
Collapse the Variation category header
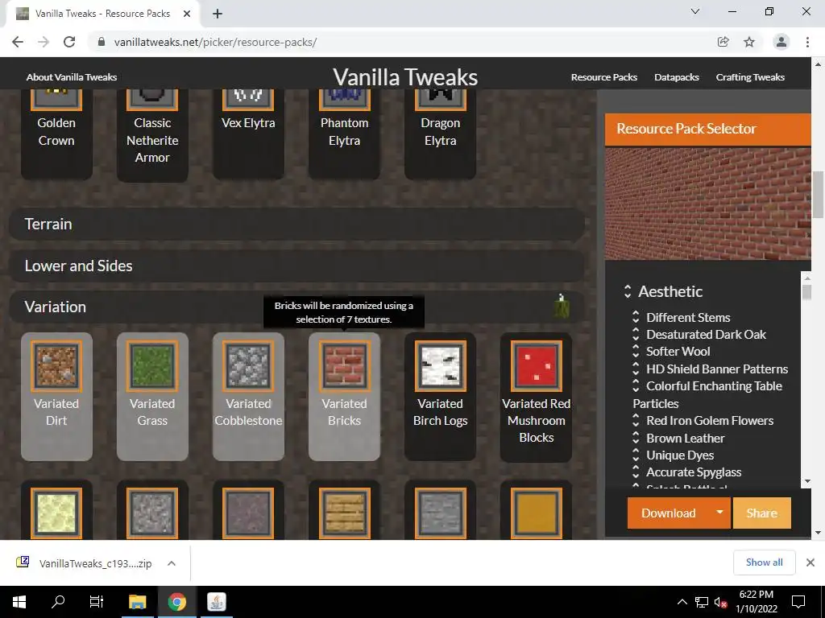(296, 307)
